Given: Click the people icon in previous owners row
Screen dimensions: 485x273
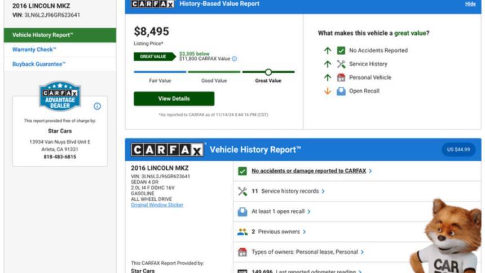Looking at the screenshot, I should [242, 232].
